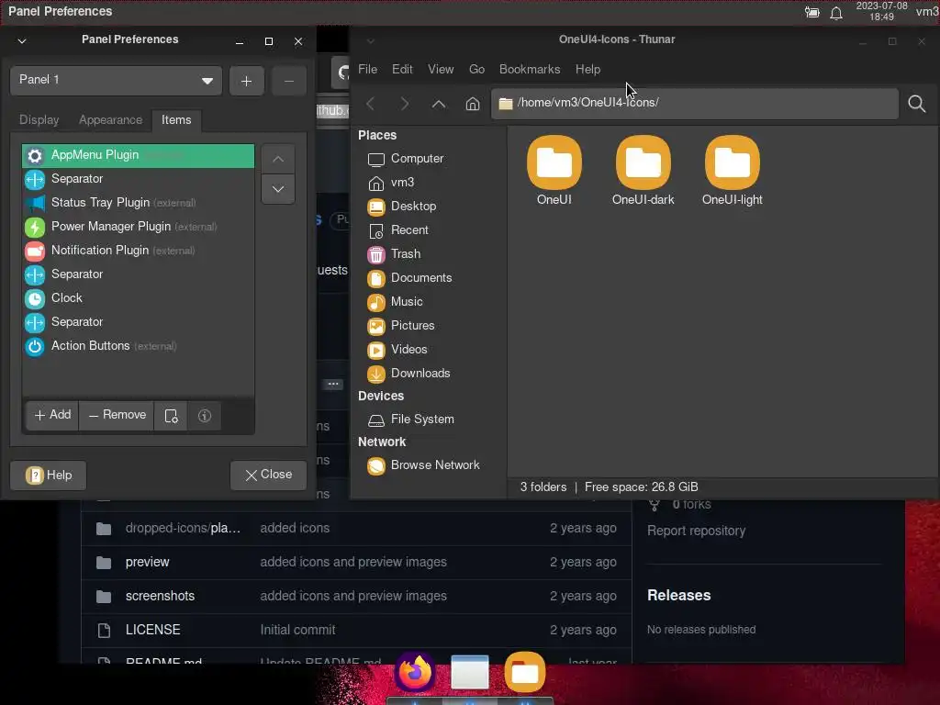Click the clock in top panel
Screen dimensions: 940x705
[x=882, y=11]
